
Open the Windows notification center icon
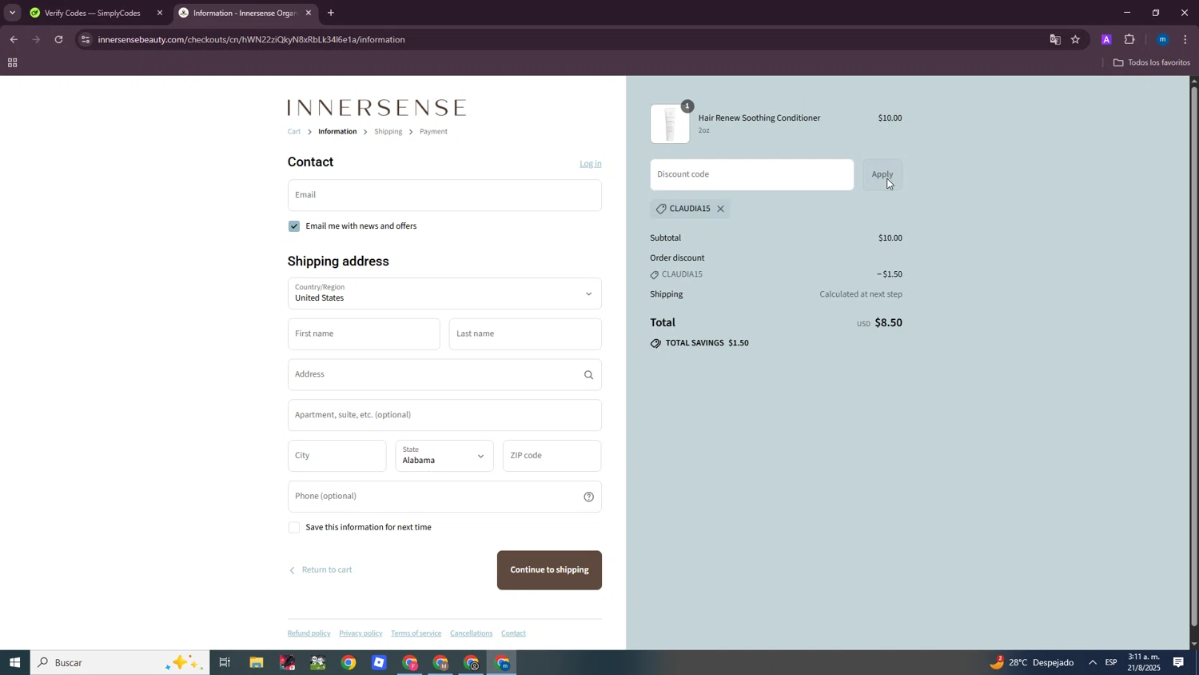[1178, 662]
